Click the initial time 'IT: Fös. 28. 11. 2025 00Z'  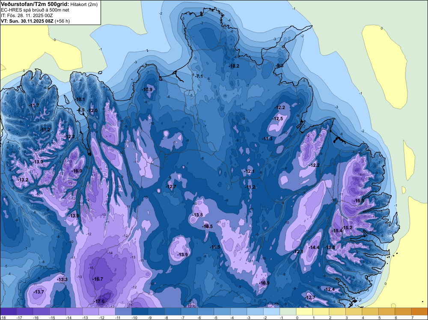[26, 15]
